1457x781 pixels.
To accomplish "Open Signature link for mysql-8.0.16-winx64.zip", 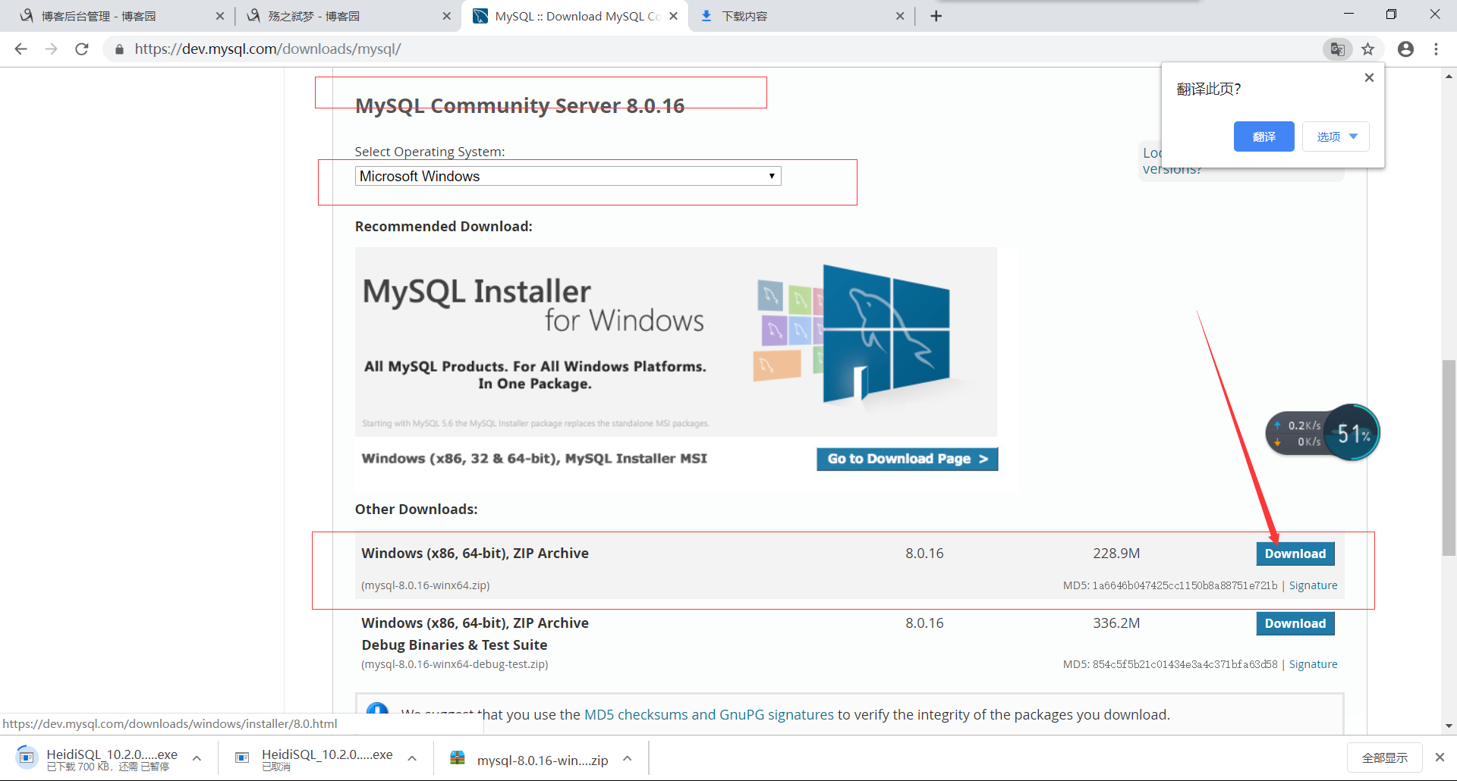I will coord(1313,585).
